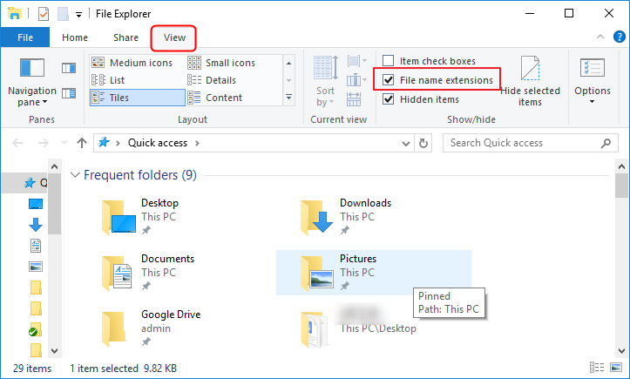The width and height of the screenshot is (630, 379).
Task: Switch to large thumbnails in status bar
Action: pyautogui.click(x=616, y=367)
